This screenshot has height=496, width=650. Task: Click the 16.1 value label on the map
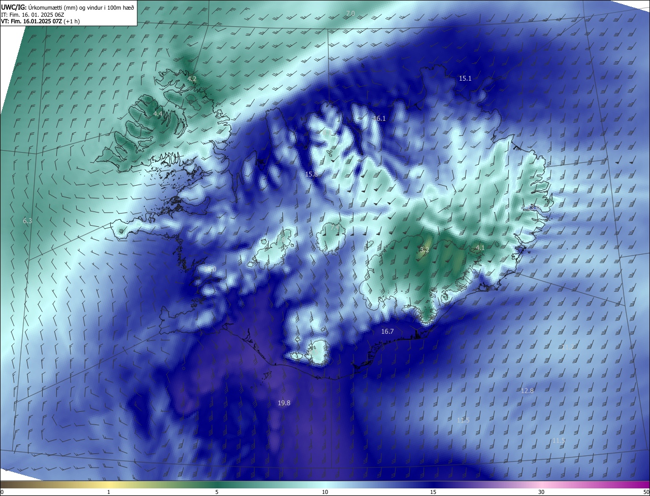[379, 118]
